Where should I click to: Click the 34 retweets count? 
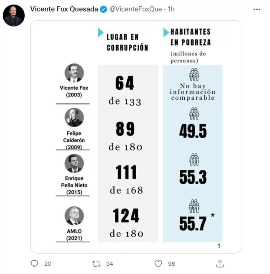tap(109, 264)
